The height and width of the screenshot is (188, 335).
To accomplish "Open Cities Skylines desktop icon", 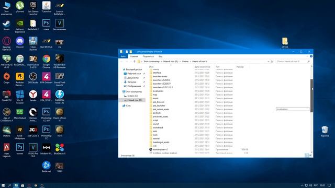I will click(33, 44).
